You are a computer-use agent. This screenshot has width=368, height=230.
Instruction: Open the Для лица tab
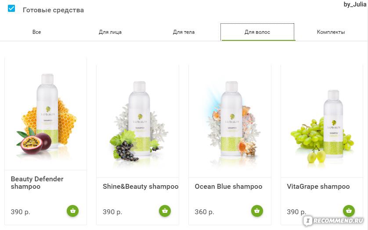110,32
